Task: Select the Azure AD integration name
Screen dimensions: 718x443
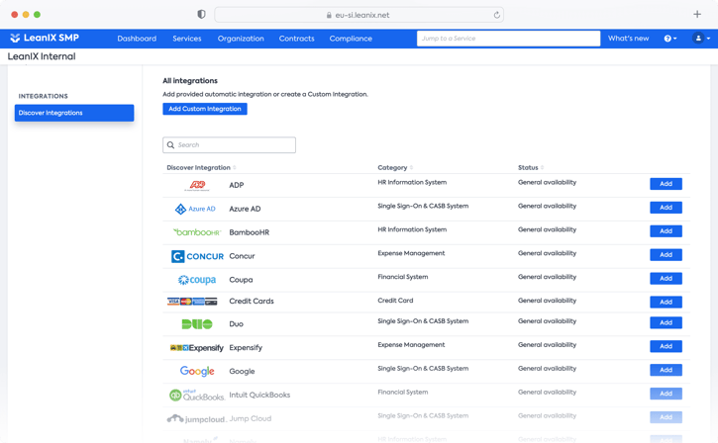Action: click(245, 209)
